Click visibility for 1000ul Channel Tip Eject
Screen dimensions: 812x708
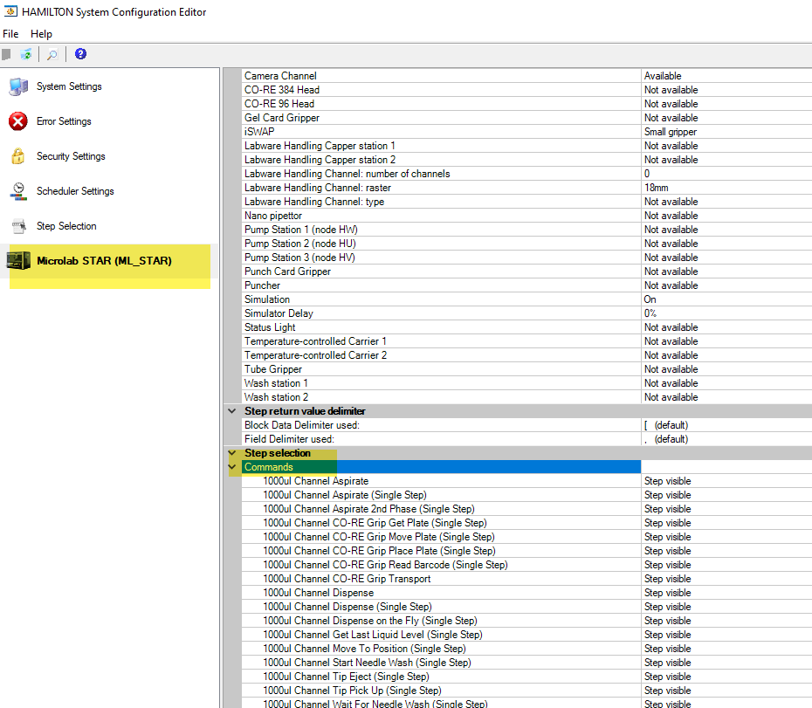(x=726, y=677)
